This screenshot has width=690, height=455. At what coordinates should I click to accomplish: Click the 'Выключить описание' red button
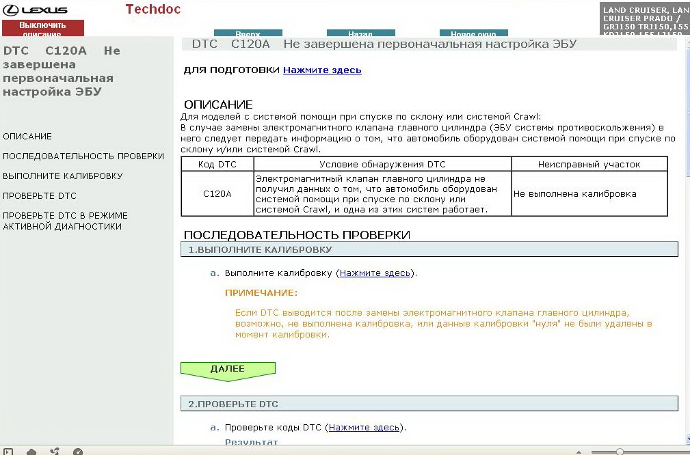42,28
